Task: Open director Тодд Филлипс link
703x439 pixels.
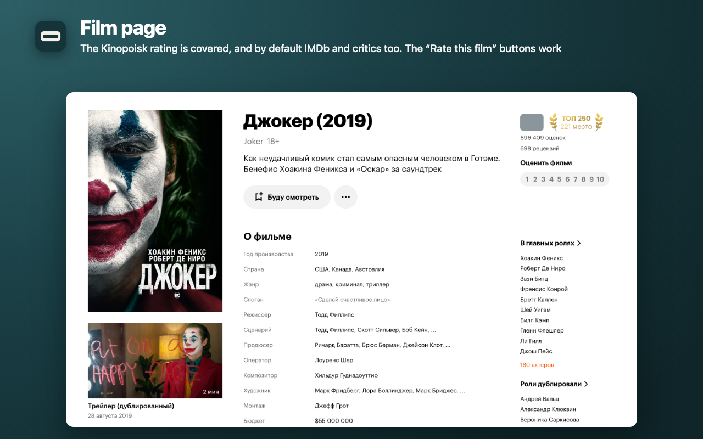Action: (x=334, y=315)
